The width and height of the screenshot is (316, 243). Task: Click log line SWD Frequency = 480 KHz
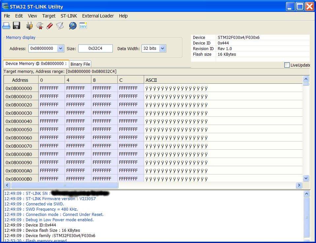click(41, 209)
